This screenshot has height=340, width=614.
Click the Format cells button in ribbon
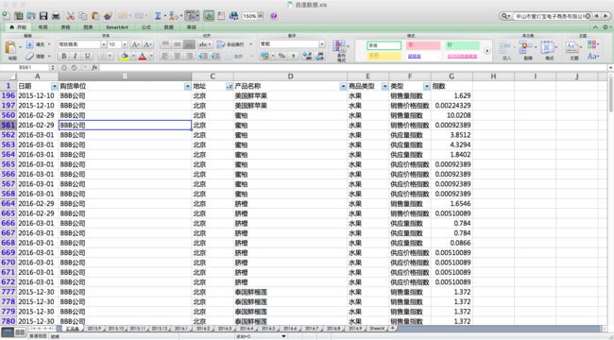549,50
